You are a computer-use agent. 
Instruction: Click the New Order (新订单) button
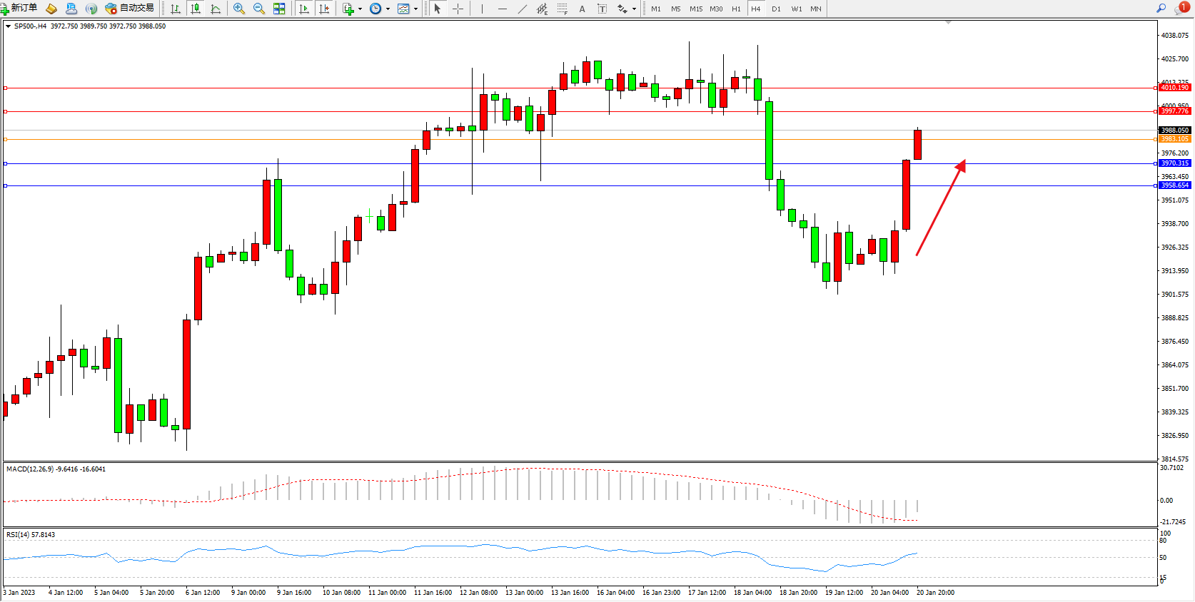[19, 9]
